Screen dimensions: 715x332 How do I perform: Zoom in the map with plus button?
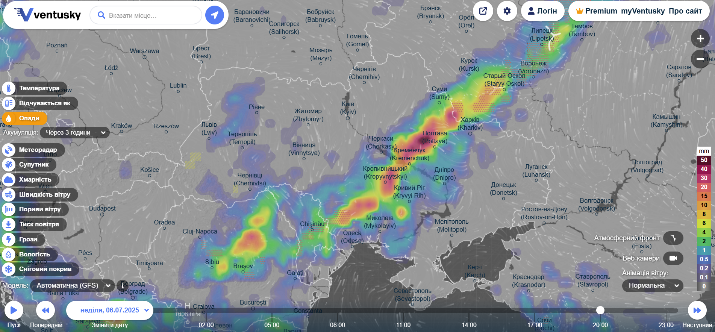pos(700,38)
